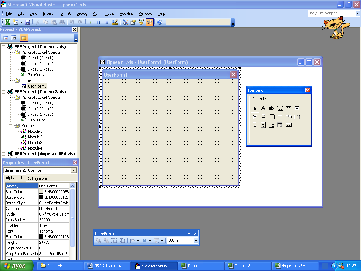Collapse Modules folder in Проект2
Viewport: 361px width, 271px height.
[x=10, y=126]
